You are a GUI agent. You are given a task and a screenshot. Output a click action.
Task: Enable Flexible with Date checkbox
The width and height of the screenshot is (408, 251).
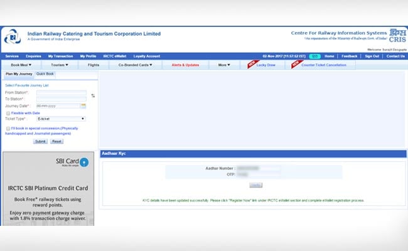(x=8, y=113)
